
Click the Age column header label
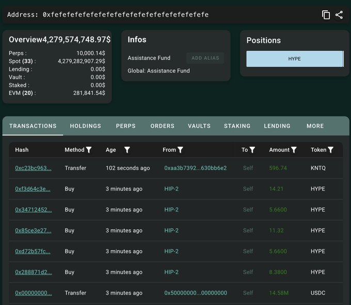(x=111, y=150)
